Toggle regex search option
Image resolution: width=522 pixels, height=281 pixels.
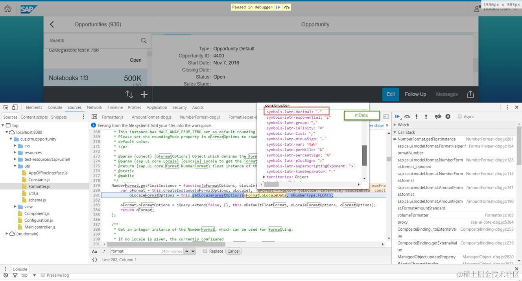[x=104, y=251]
